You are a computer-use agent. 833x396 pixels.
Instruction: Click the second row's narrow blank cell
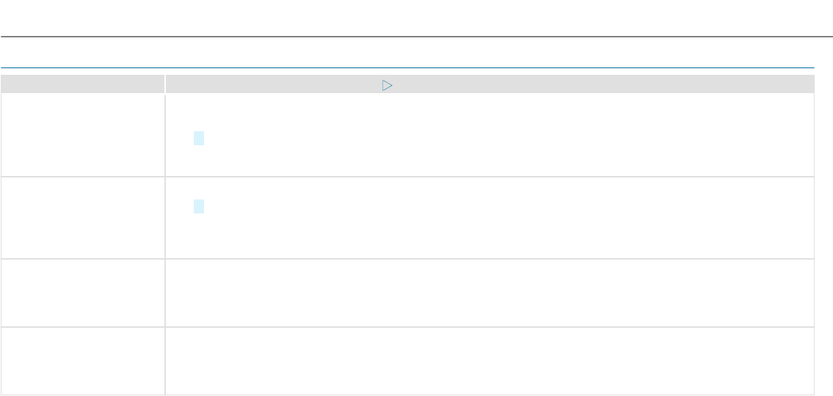(83, 218)
